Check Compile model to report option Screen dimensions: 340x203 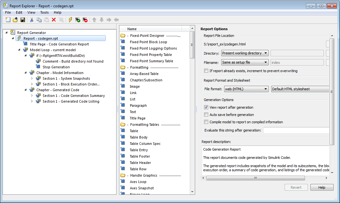[206, 122]
